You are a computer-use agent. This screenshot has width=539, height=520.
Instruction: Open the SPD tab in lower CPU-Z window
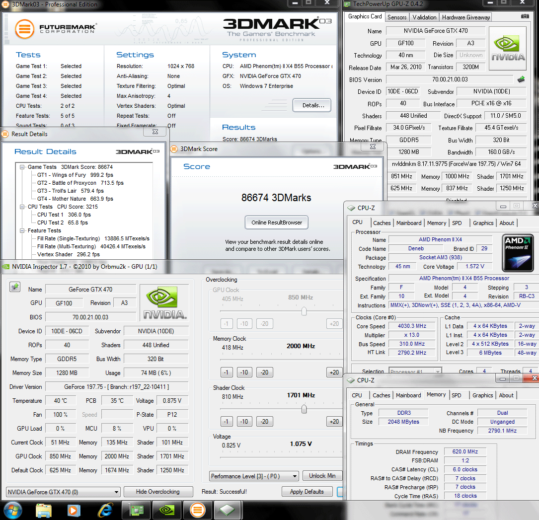click(x=456, y=395)
